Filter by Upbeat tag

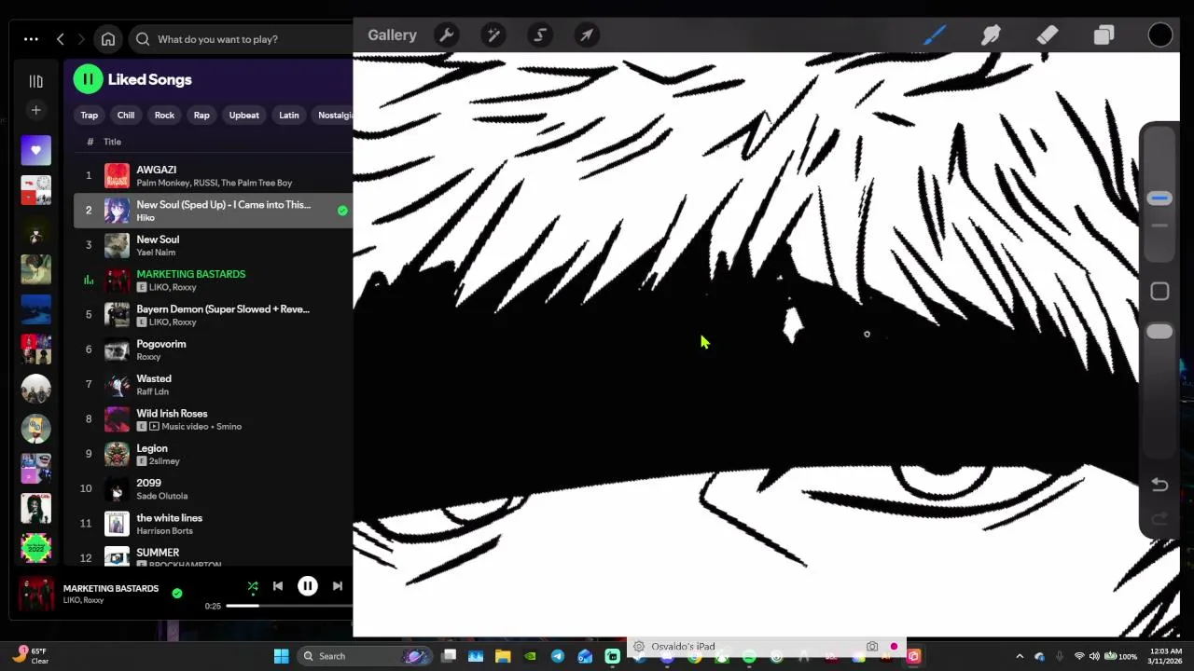[244, 116]
